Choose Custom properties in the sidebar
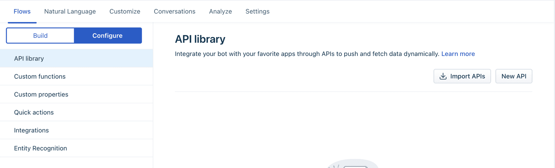The width and height of the screenshot is (555, 168). pos(41,94)
